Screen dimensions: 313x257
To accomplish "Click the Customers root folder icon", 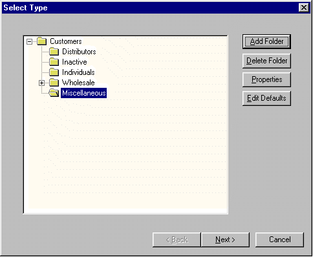I will [x=42, y=41].
